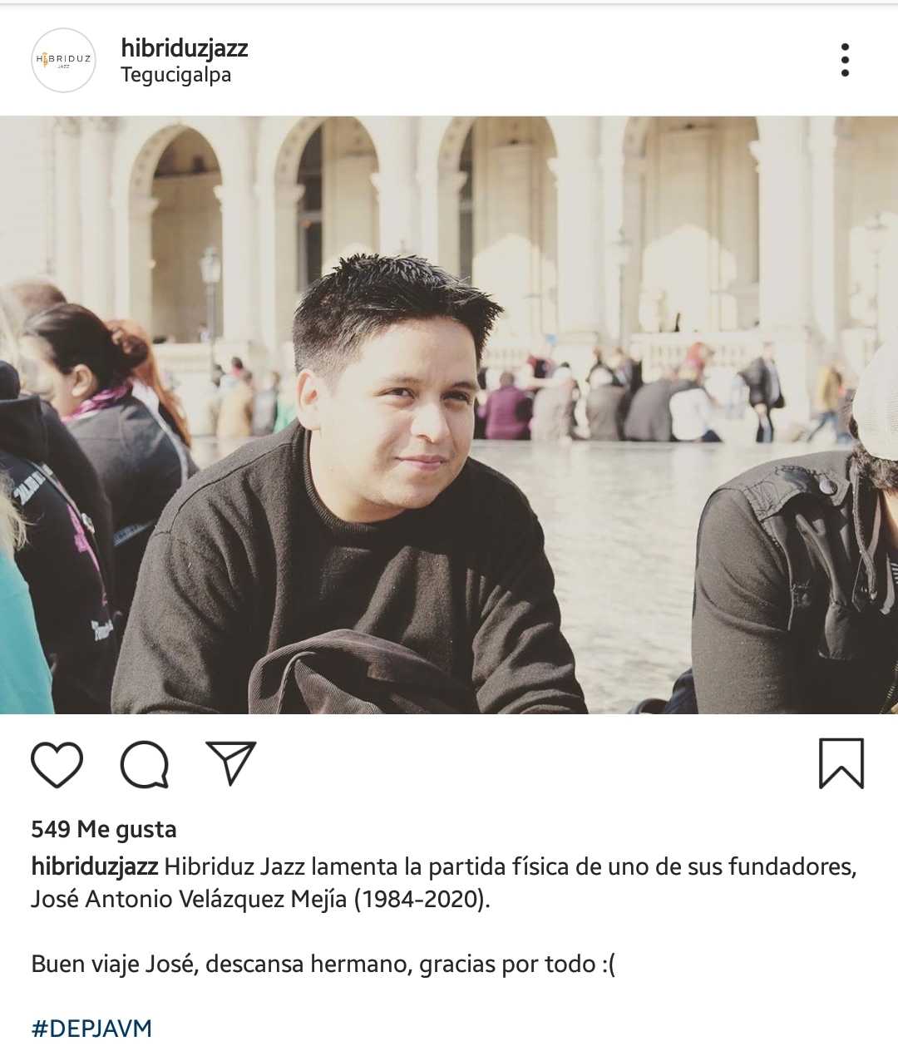View the 549 Me gusta likes list
This screenshot has width=898, height=1051.
(x=104, y=829)
